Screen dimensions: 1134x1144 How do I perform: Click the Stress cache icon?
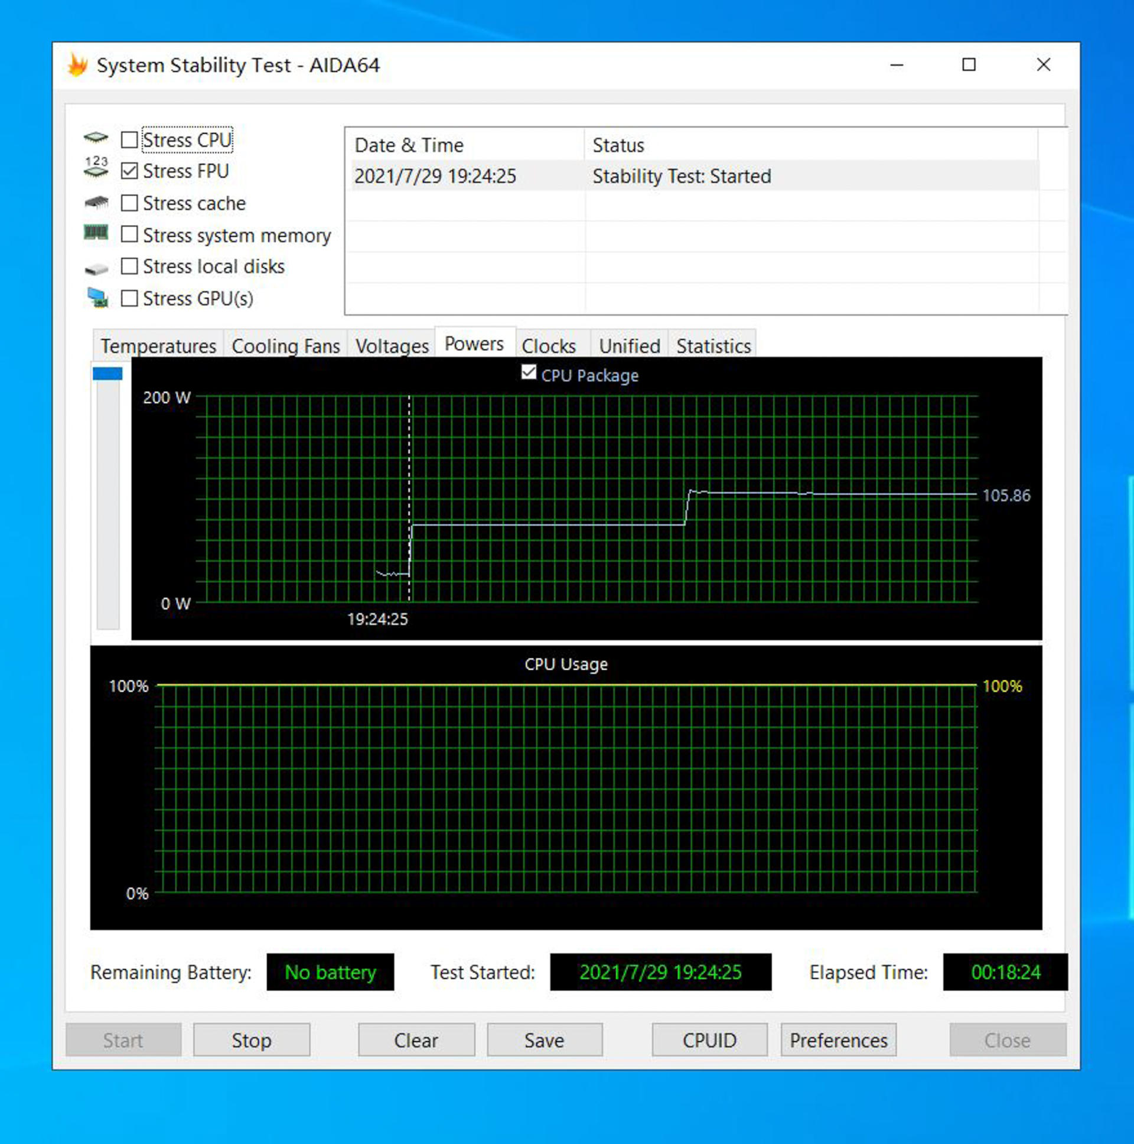point(96,206)
